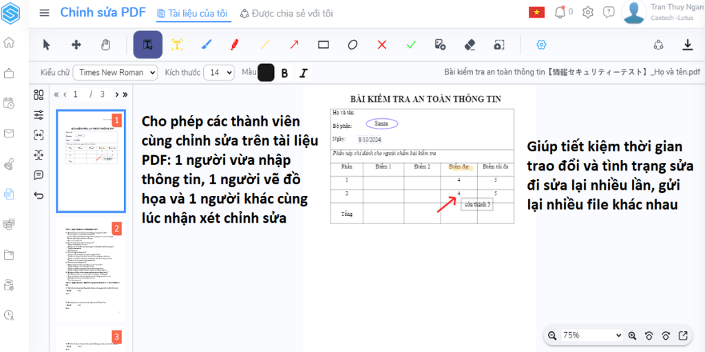Insert a green check mark stamp
Image resolution: width=705 pixels, height=352 pixels.
tap(411, 45)
